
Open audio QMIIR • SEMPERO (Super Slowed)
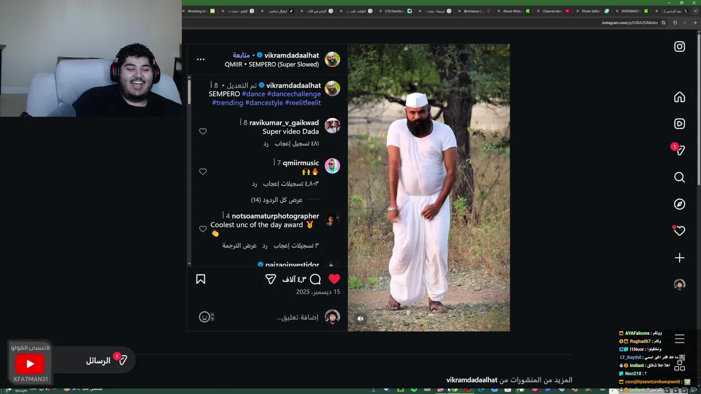click(x=272, y=65)
